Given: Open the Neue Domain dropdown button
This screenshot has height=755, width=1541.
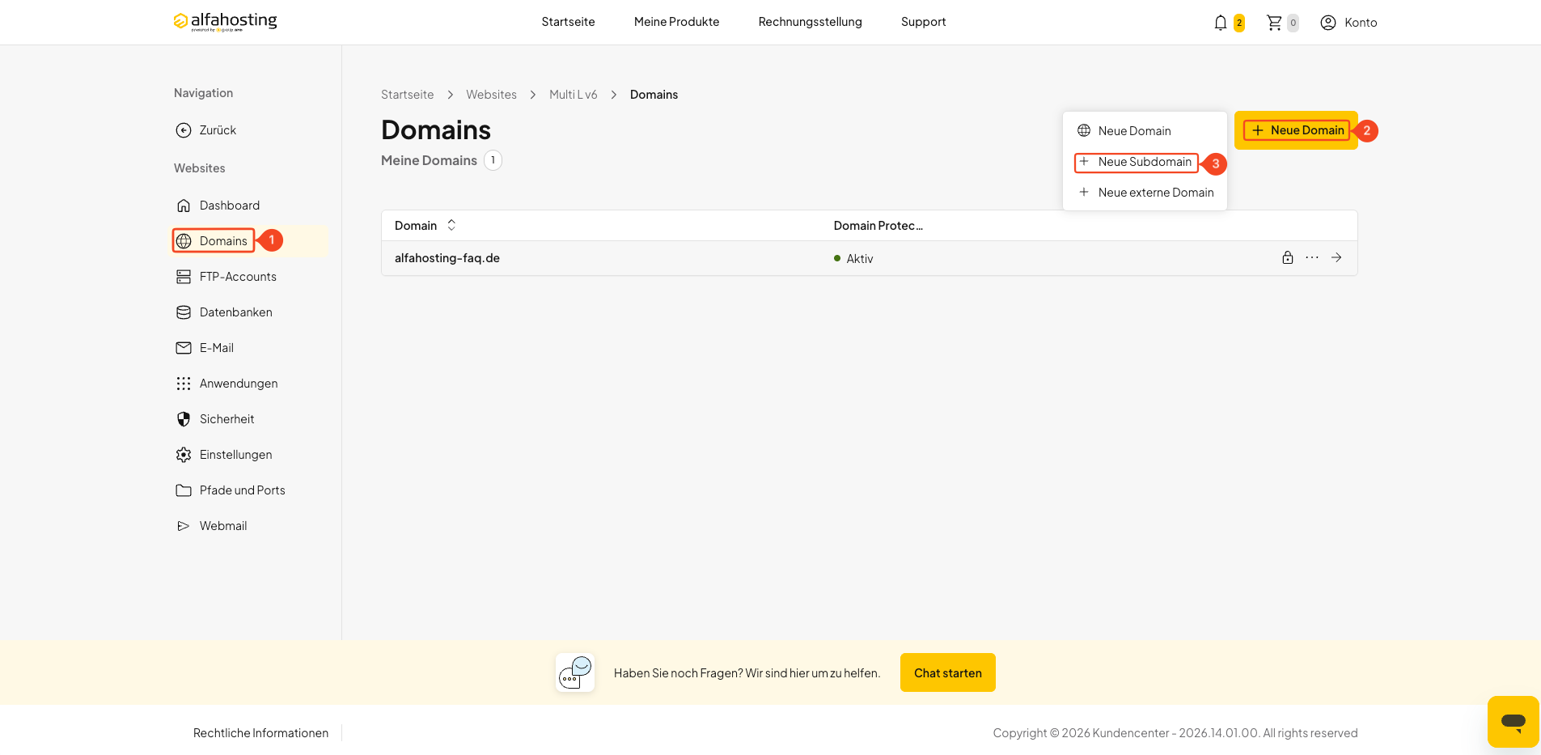Looking at the screenshot, I should (x=1296, y=130).
